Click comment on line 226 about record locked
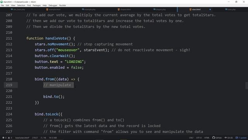Screen dimensions: 248x140 (102, 126)
